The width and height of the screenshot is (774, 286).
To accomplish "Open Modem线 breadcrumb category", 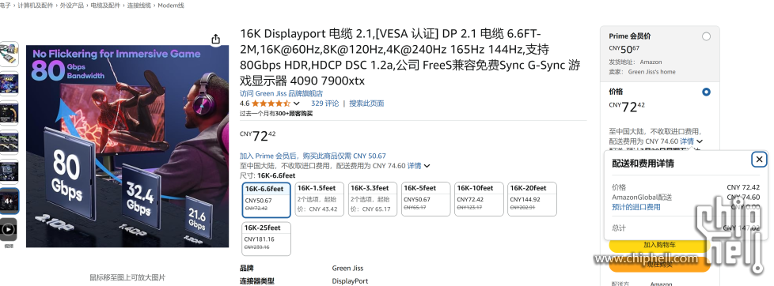I will tap(171, 6).
